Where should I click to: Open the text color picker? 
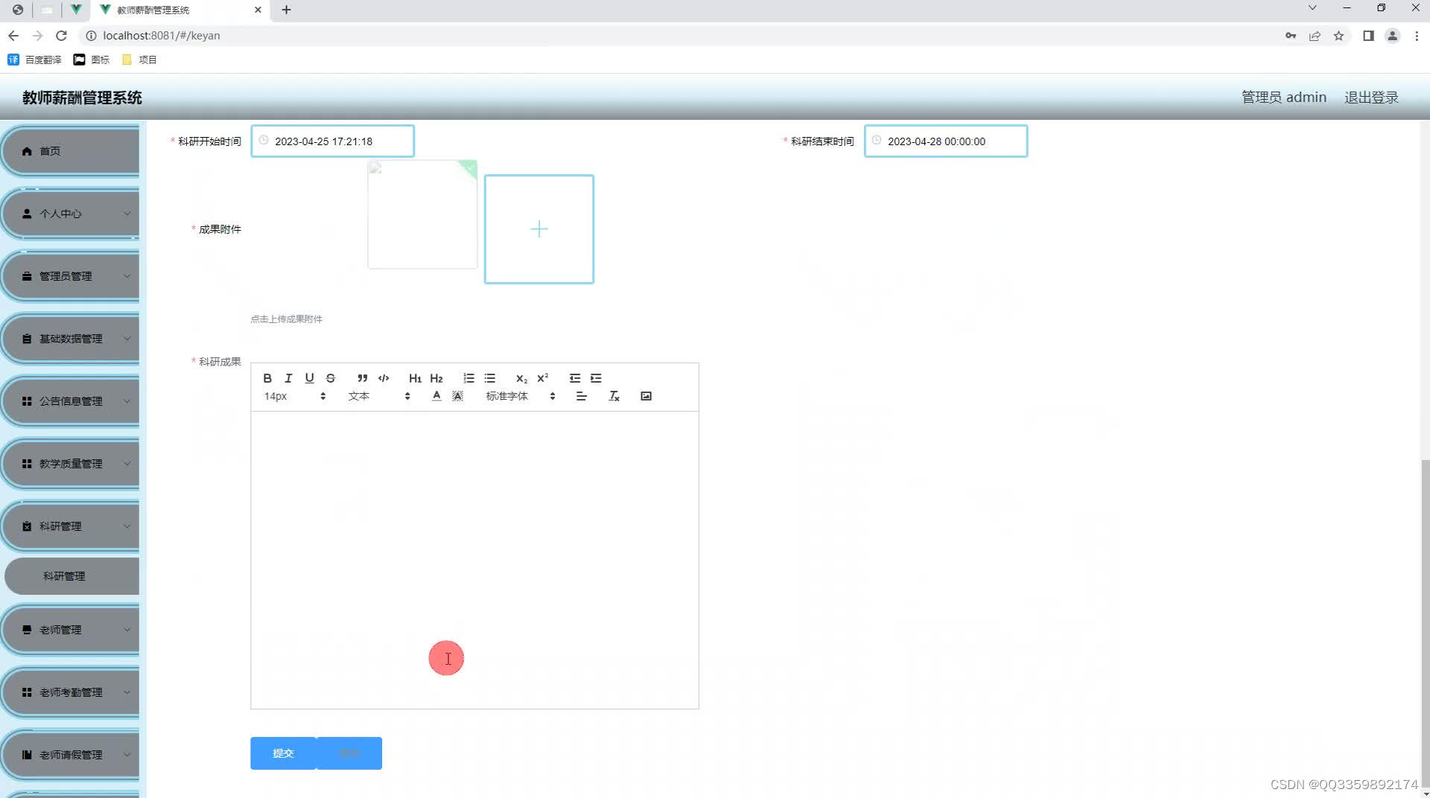(x=436, y=396)
